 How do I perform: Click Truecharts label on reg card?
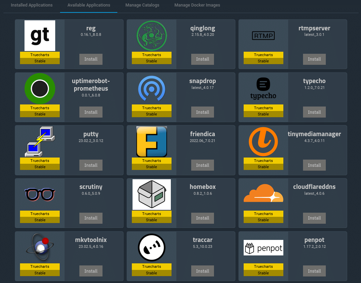click(x=40, y=55)
